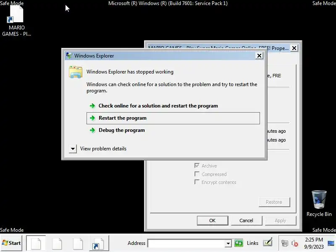Toggle the Encrypt contents checkbox
This screenshot has width=336, height=252.
point(197,182)
